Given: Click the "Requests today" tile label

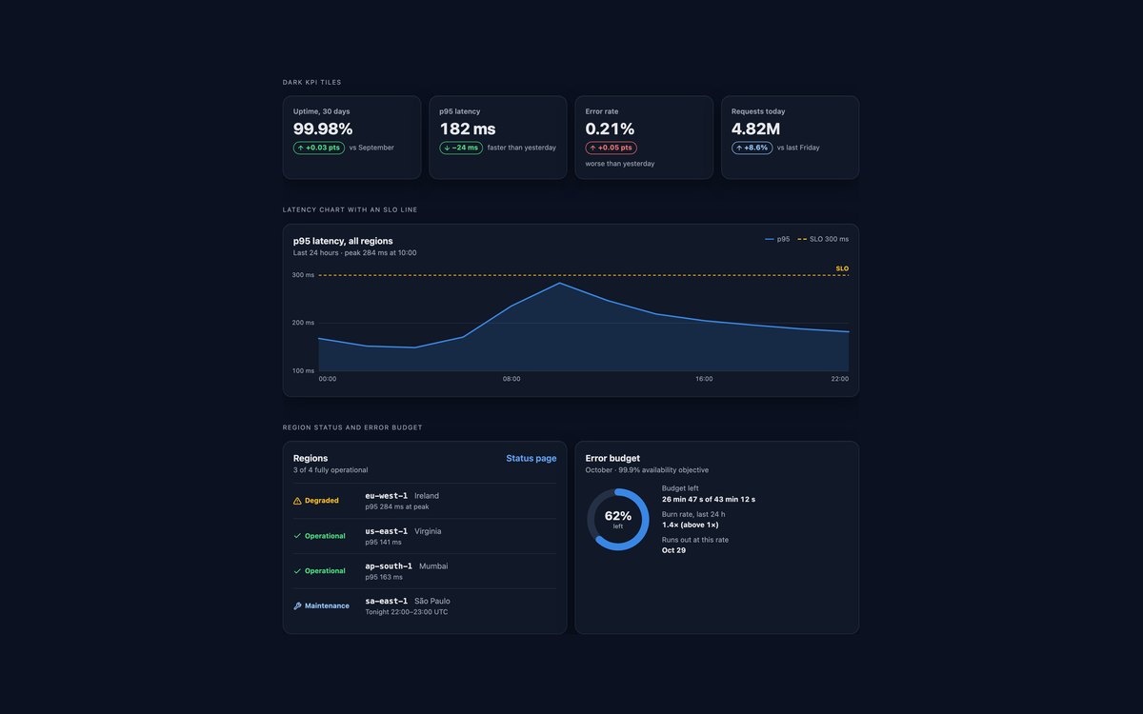Looking at the screenshot, I should [x=758, y=111].
